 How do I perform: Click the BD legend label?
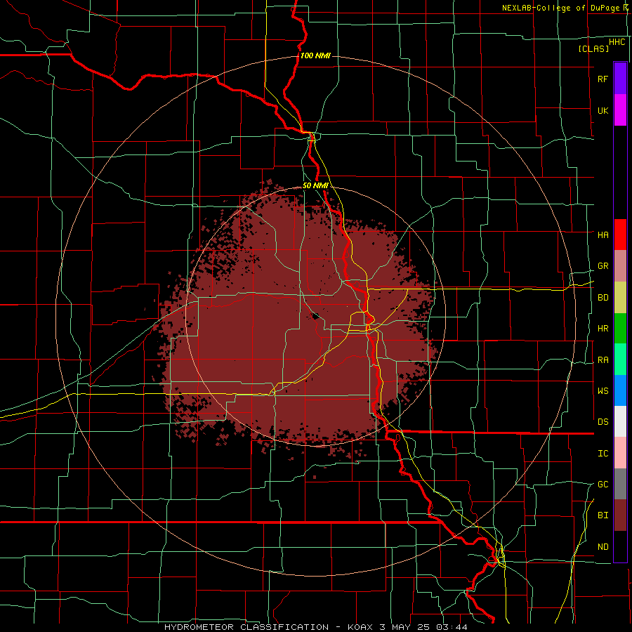point(603,298)
